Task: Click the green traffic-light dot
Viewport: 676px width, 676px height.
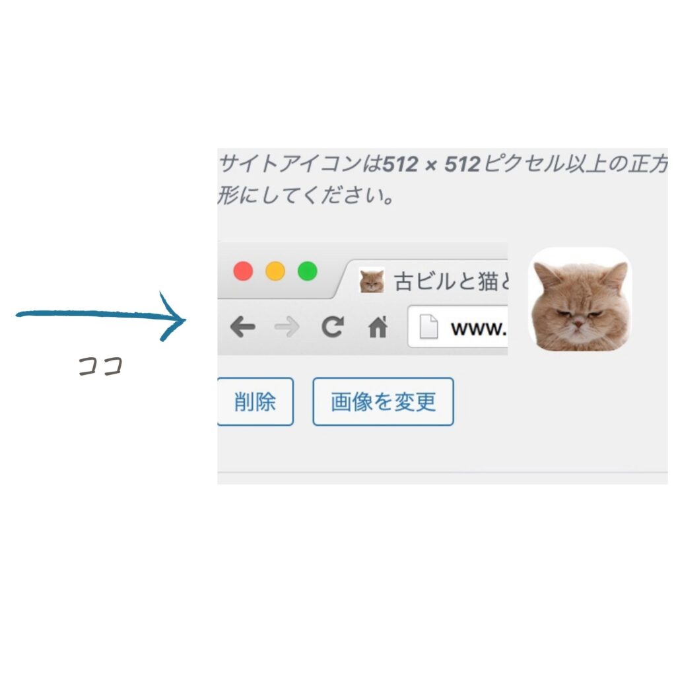Action: pos(308,271)
